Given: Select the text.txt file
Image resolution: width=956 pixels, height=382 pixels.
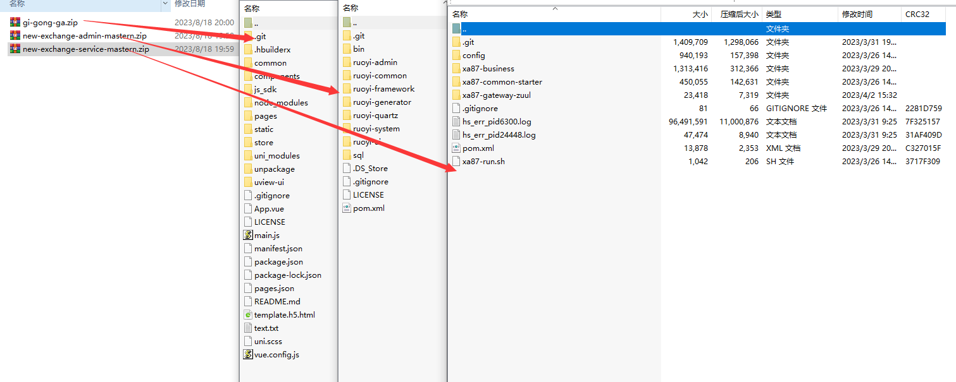Looking at the screenshot, I should click(266, 328).
